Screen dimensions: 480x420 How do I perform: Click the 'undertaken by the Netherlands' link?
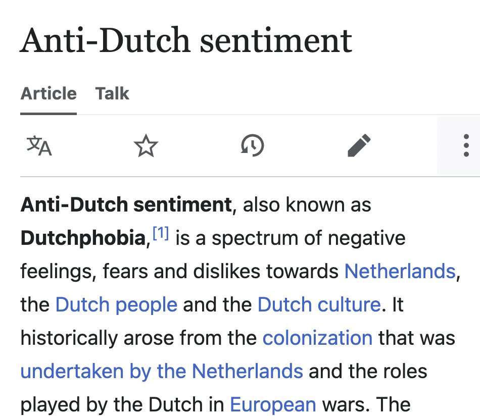(162, 371)
